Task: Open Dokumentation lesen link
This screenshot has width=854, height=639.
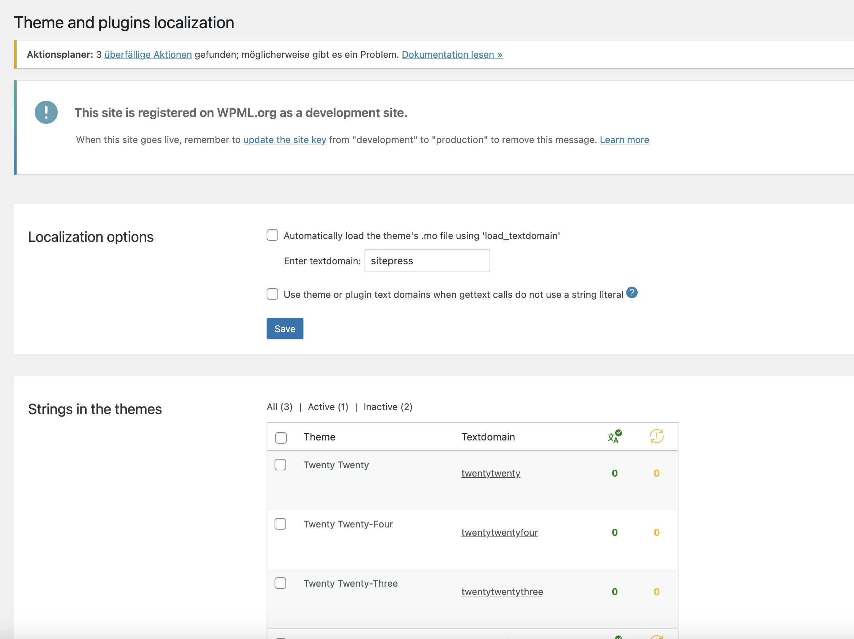Action: click(452, 55)
